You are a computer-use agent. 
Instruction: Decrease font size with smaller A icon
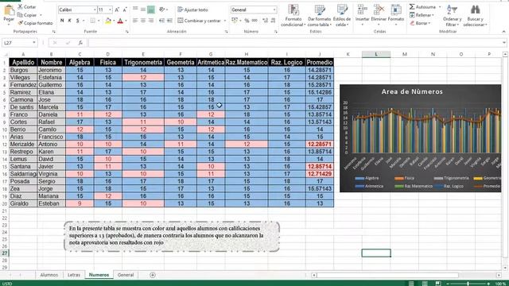point(125,10)
